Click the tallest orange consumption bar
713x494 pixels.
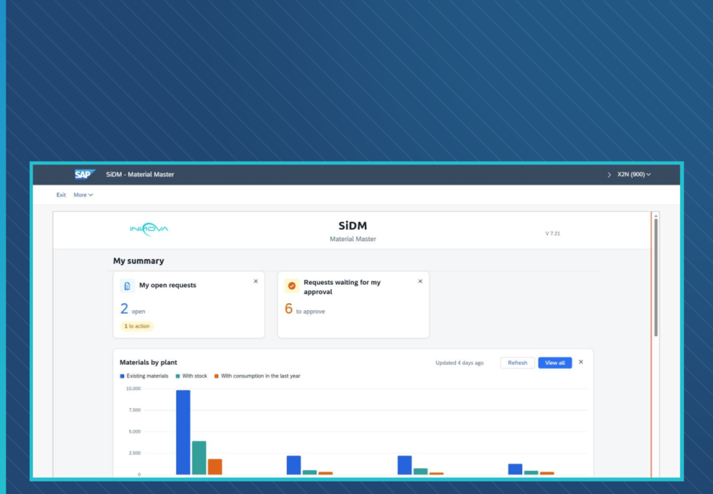click(x=215, y=467)
